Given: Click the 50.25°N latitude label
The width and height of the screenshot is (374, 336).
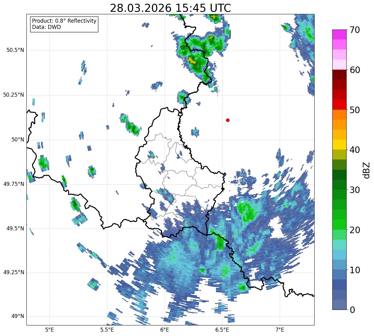Looking at the screenshot, I should pyautogui.click(x=13, y=95).
